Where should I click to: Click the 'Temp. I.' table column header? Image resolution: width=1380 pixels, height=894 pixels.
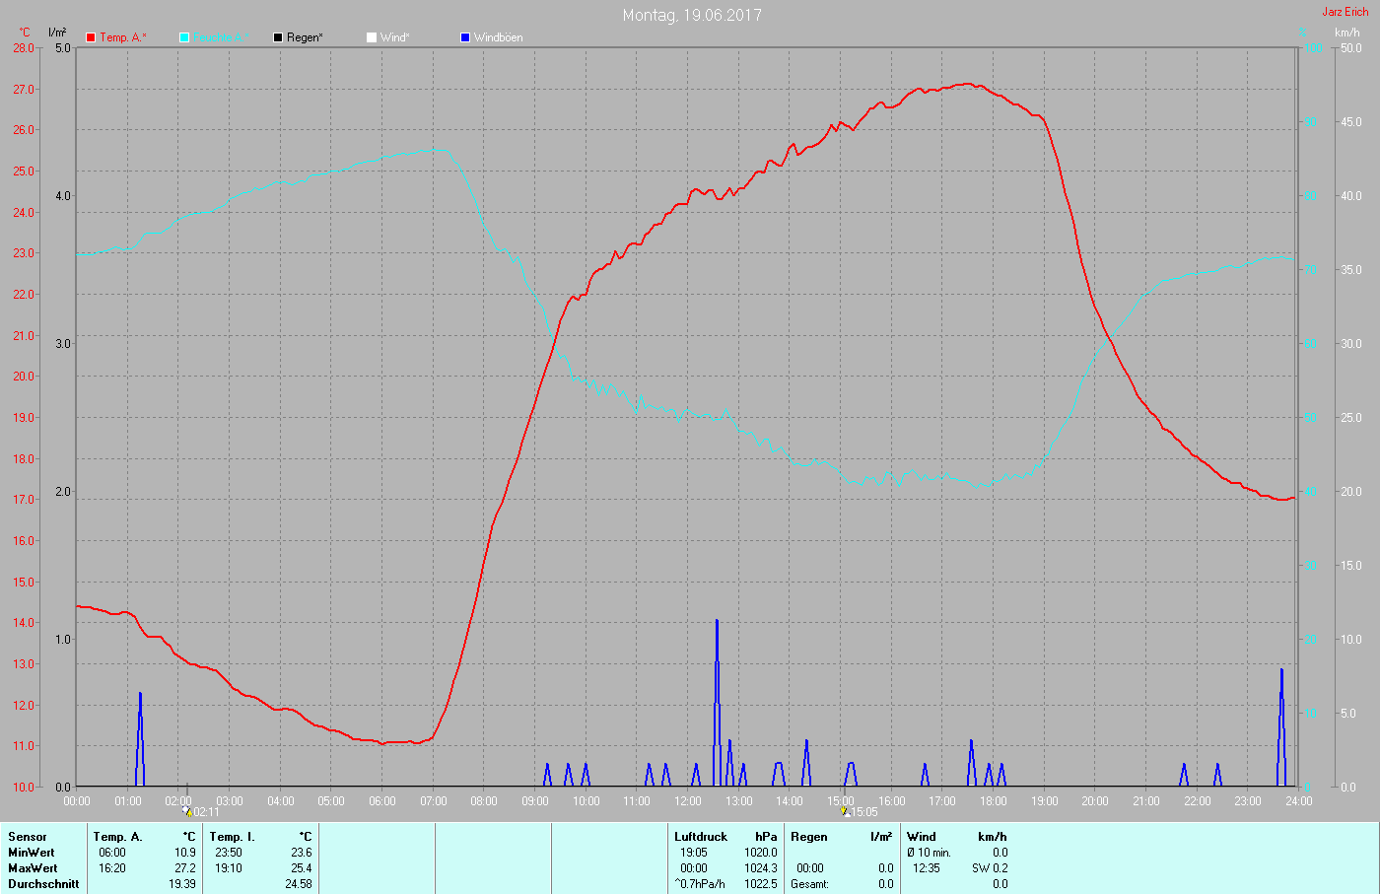tap(233, 837)
